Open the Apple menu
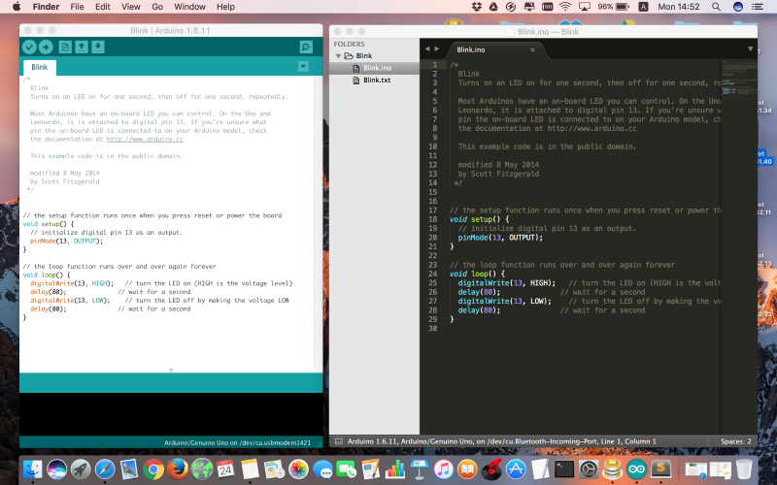777x485 pixels. (x=17, y=7)
